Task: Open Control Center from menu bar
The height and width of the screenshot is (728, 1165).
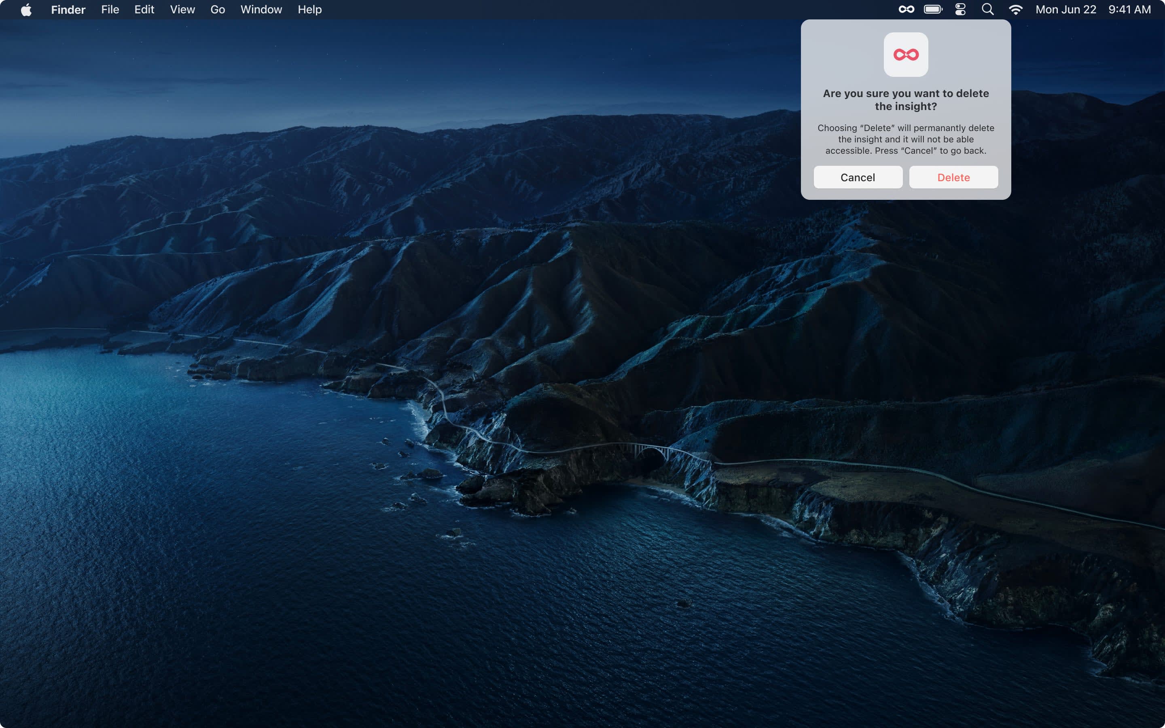Action: point(960,10)
